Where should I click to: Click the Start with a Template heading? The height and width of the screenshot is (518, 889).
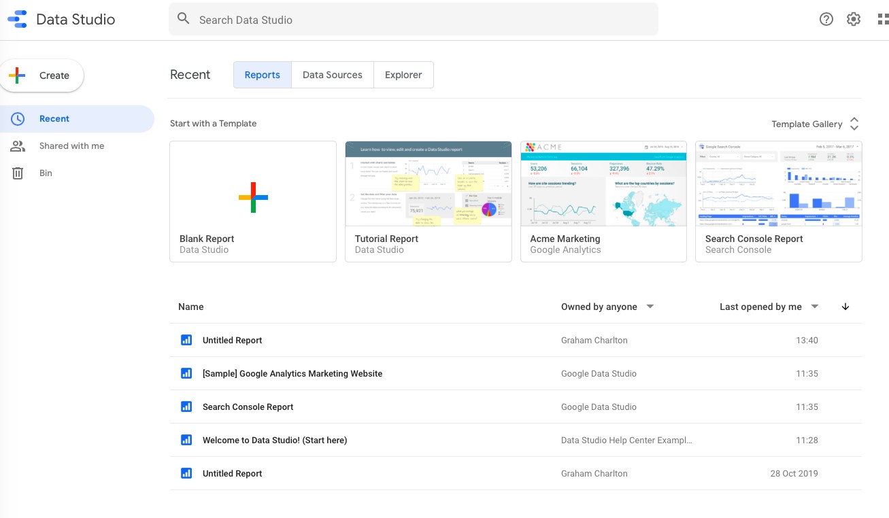pos(214,123)
